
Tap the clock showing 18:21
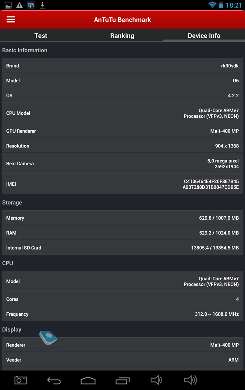(x=234, y=5)
